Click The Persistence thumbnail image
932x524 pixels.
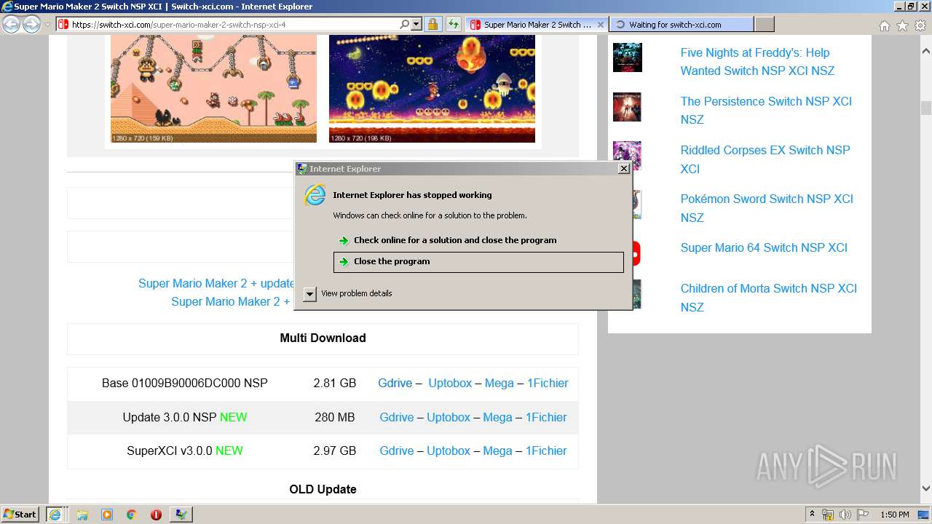point(627,106)
